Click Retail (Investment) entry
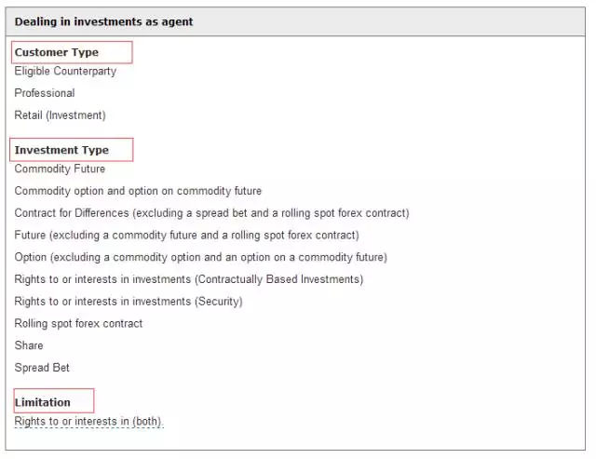This screenshot has width=596, height=459. coord(60,115)
